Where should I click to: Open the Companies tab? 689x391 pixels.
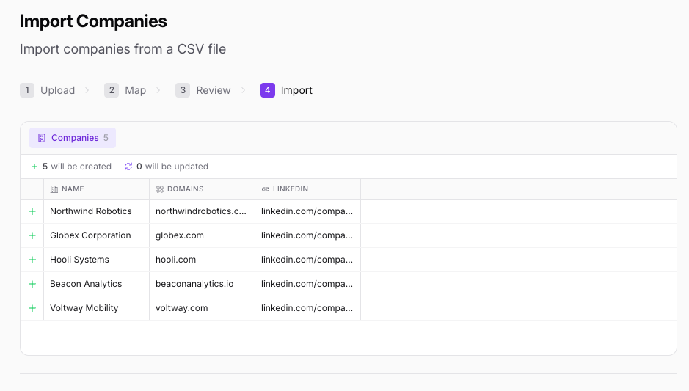click(x=73, y=138)
